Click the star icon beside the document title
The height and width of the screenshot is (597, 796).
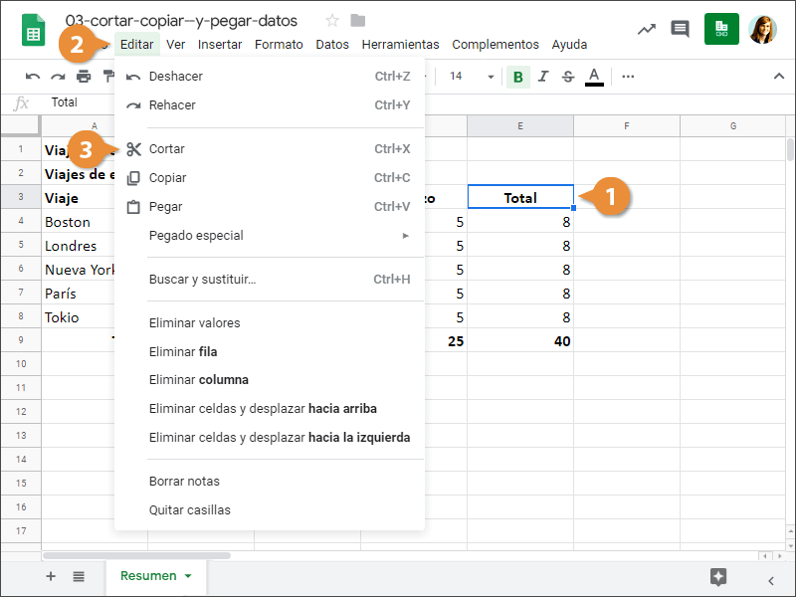(x=332, y=21)
